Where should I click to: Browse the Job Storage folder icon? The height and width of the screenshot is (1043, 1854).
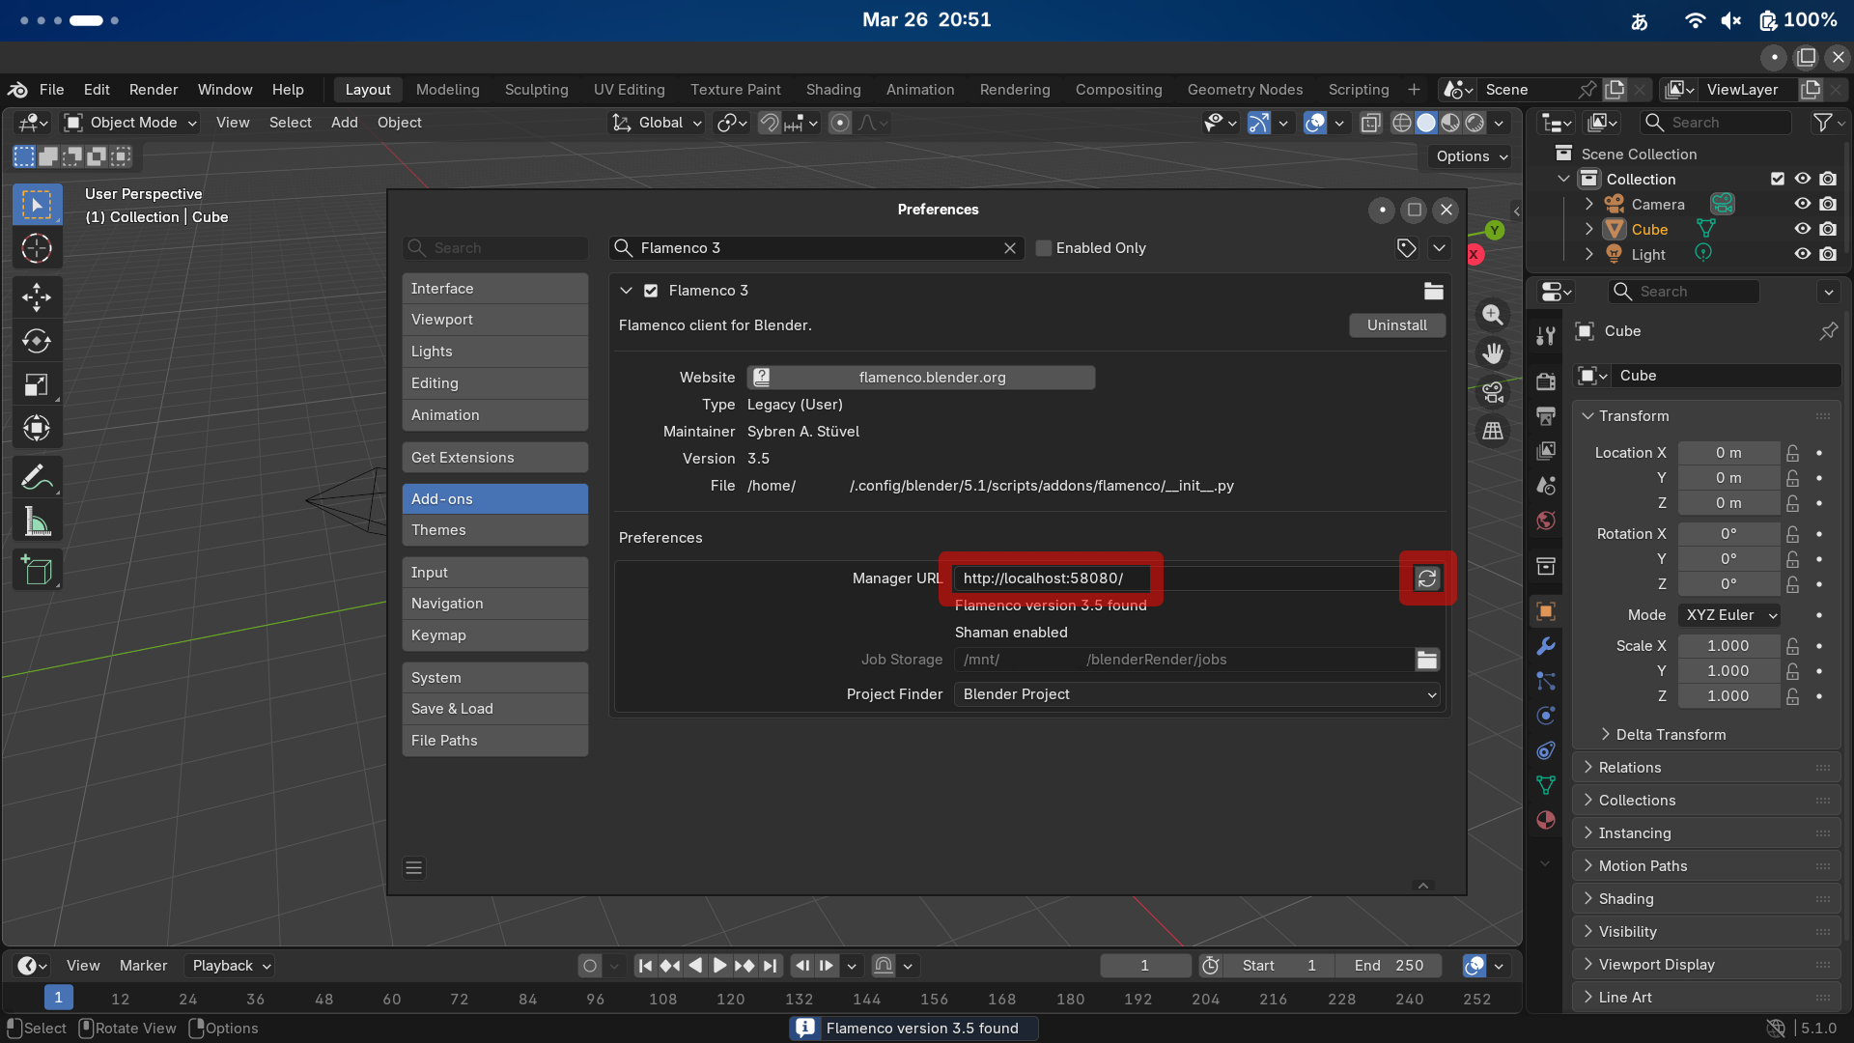1427,660
